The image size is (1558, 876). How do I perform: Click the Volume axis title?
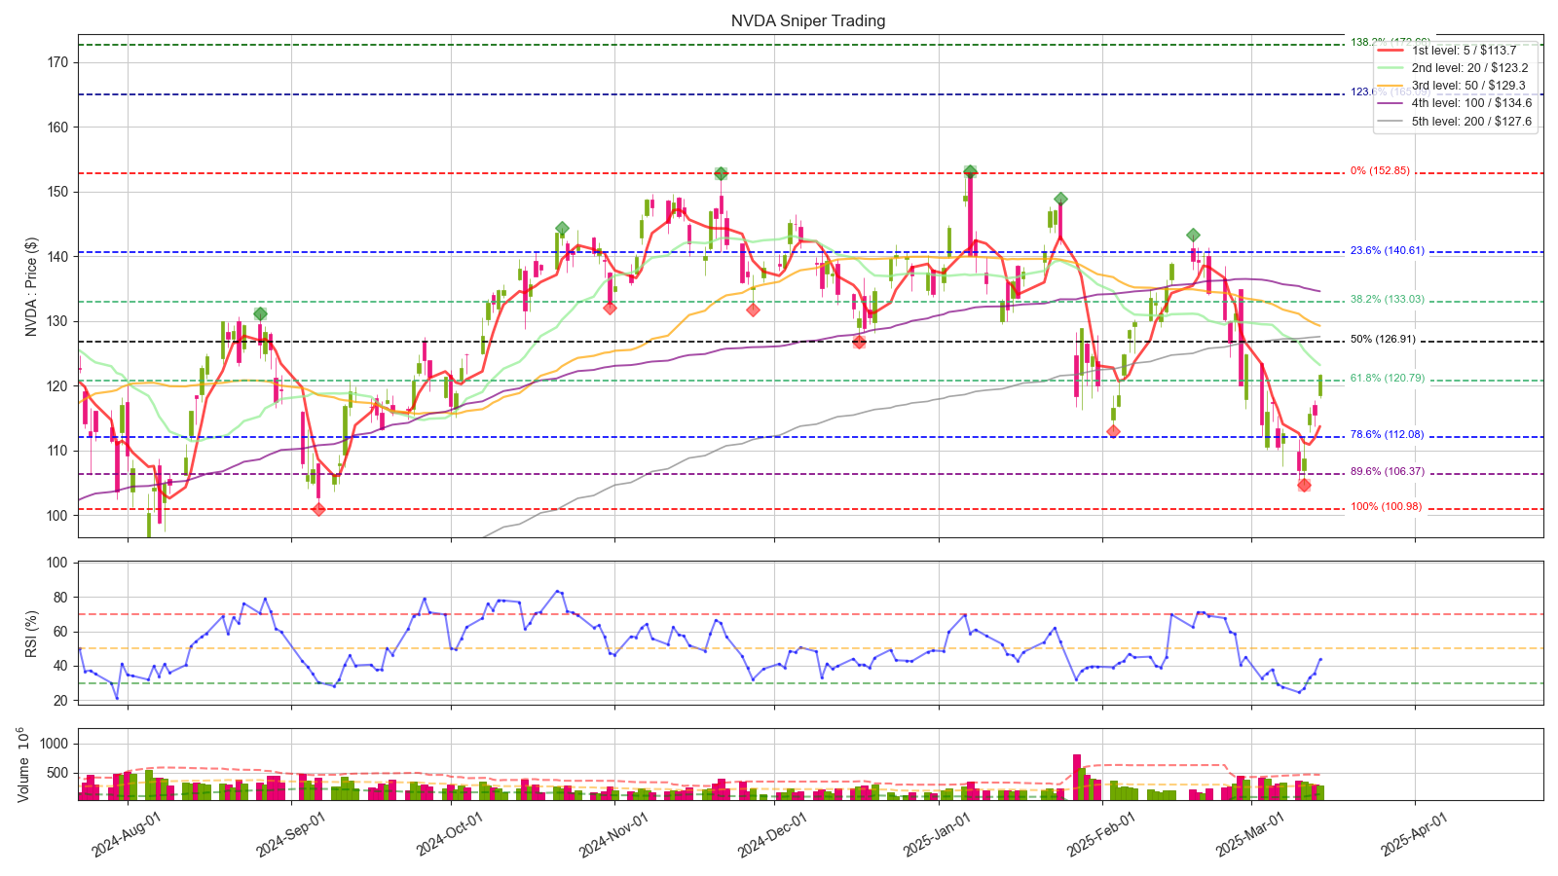coord(25,765)
